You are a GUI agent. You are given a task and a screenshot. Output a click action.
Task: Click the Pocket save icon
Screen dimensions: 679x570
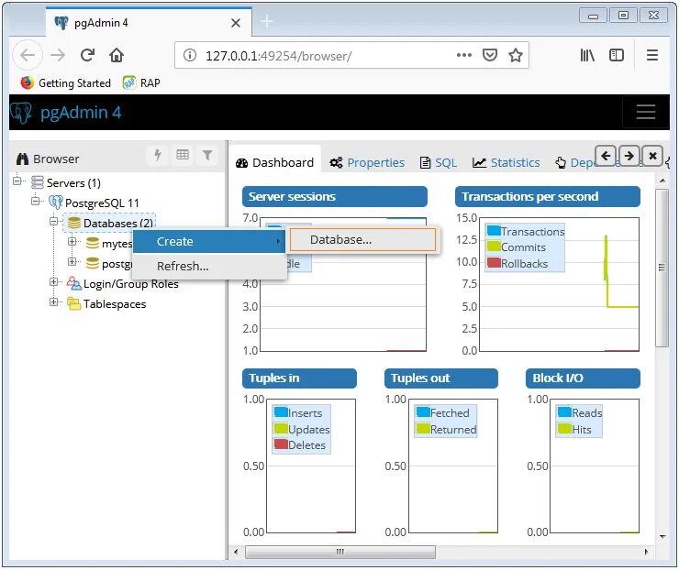point(490,55)
